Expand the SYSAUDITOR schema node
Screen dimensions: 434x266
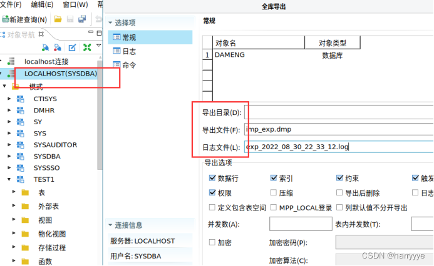coord(9,145)
